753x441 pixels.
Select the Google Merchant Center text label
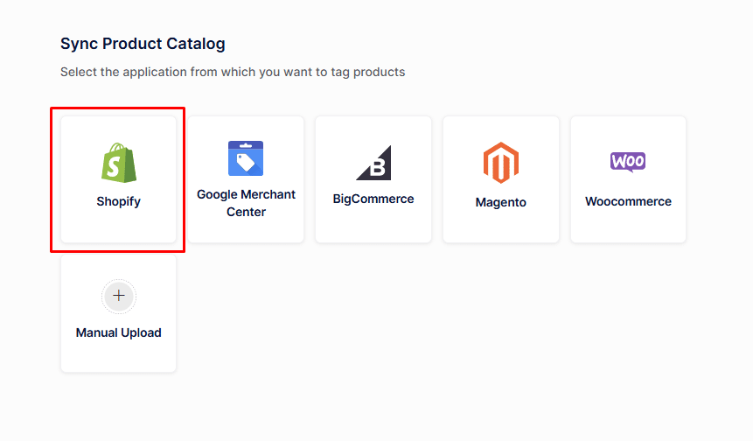point(246,203)
